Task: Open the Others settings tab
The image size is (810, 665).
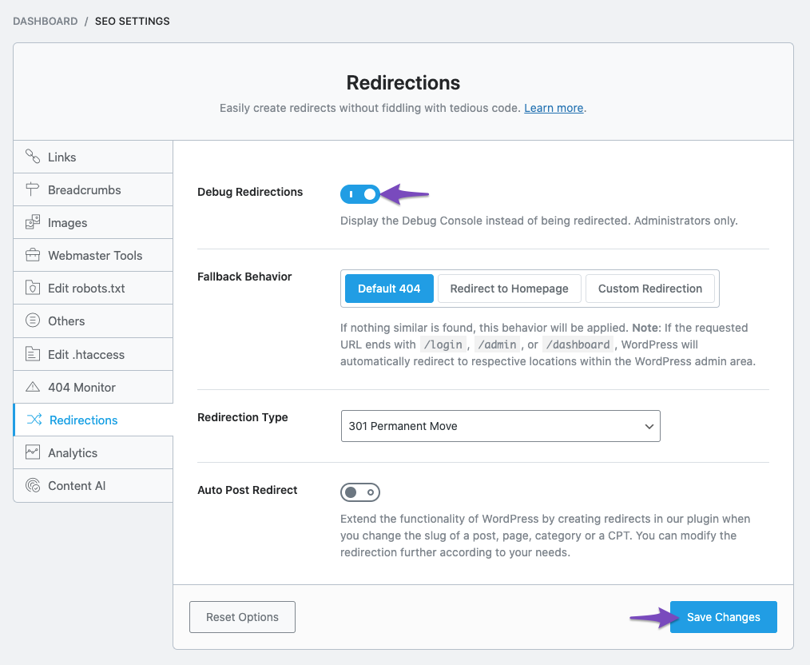Action: pyautogui.click(x=66, y=321)
